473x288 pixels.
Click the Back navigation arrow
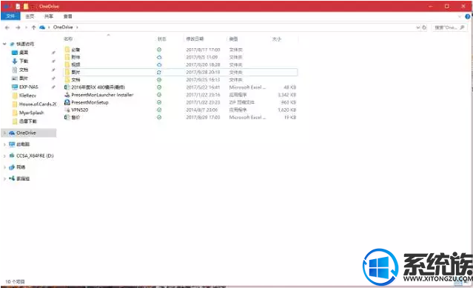[x=7, y=27]
